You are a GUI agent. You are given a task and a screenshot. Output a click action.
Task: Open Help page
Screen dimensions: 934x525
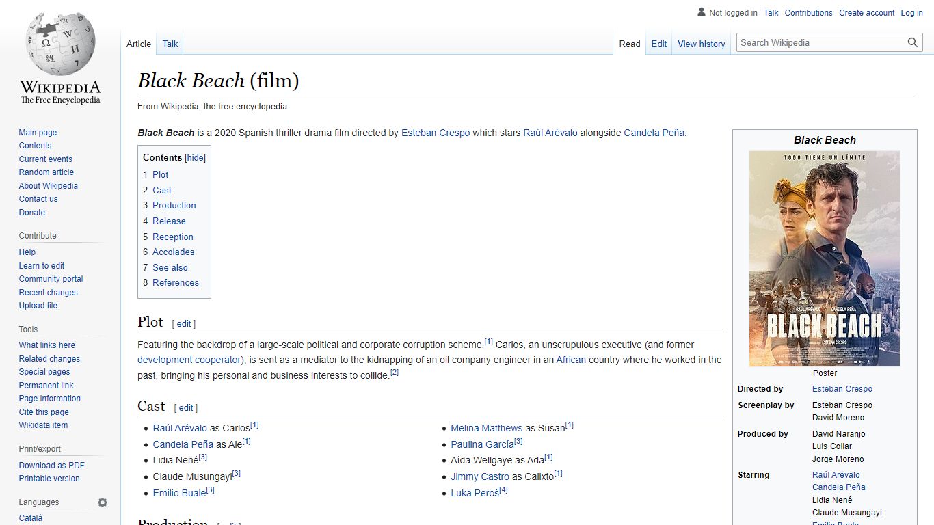tap(27, 252)
